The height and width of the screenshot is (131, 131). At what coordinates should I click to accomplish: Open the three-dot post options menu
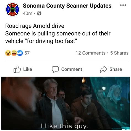tap(123, 5)
